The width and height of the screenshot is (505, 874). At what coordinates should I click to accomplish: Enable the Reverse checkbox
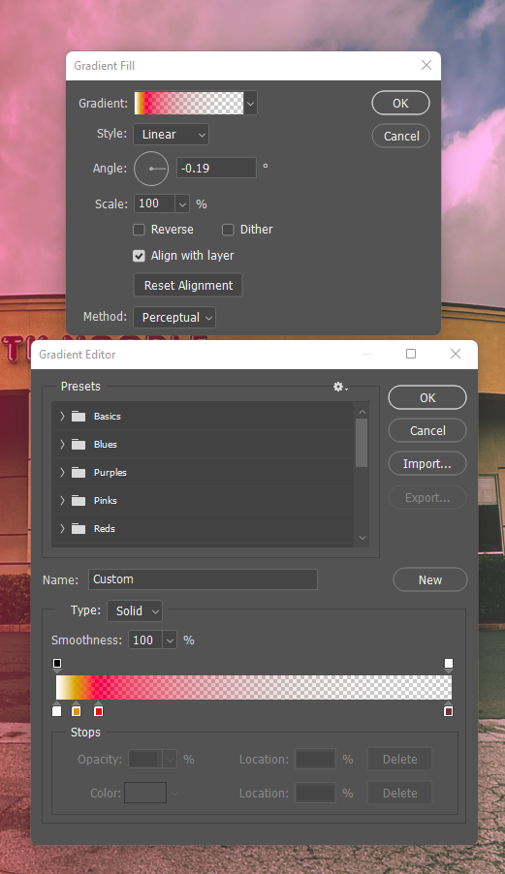tap(139, 230)
